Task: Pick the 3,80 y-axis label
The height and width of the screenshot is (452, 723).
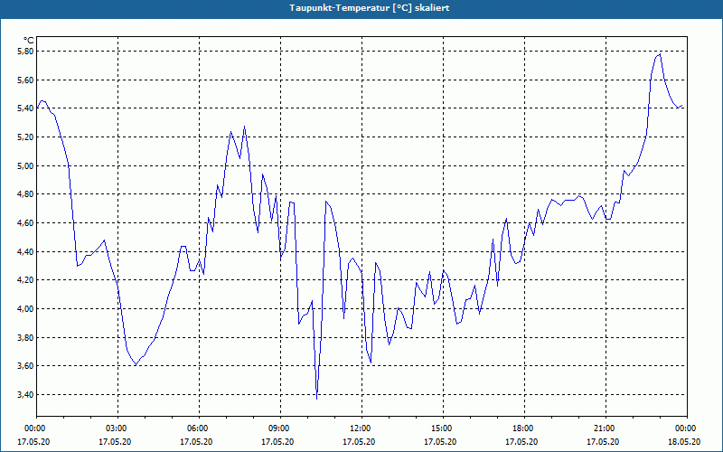Action: [x=25, y=337]
